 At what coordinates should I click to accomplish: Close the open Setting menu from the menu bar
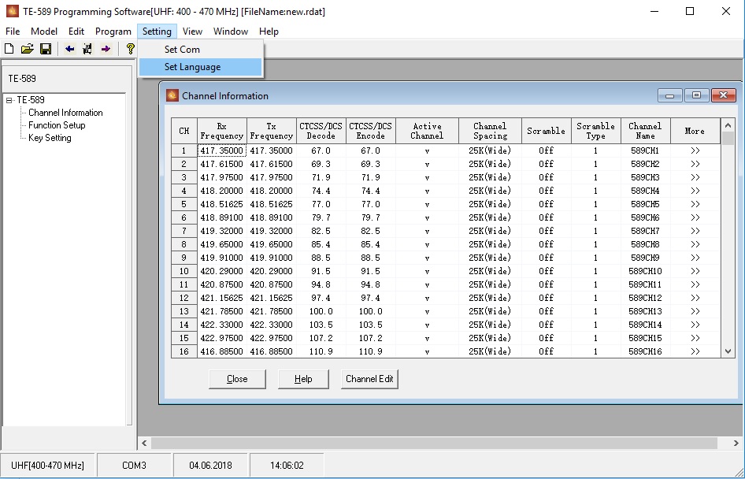pyautogui.click(x=157, y=32)
